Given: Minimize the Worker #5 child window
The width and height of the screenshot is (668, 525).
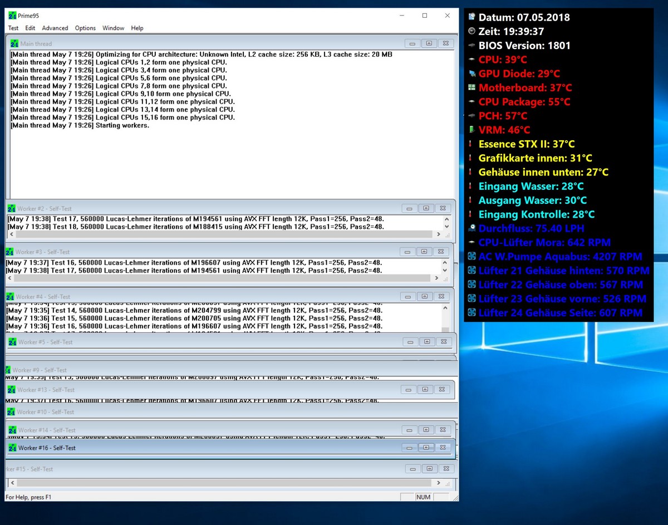Looking at the screenshot, I should [411, 342].
